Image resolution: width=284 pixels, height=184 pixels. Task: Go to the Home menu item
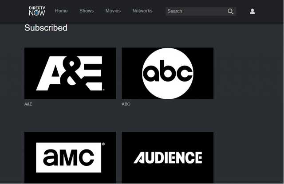(61, 11)
